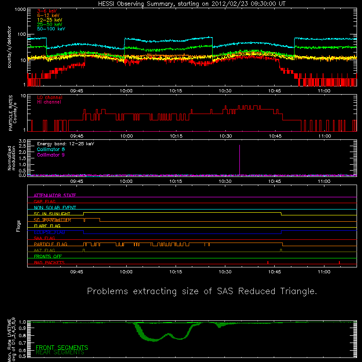Image resolution: width=362 pixels, height=362 pixels.
Task: Click the HI channel legend label
Action: 49,102
